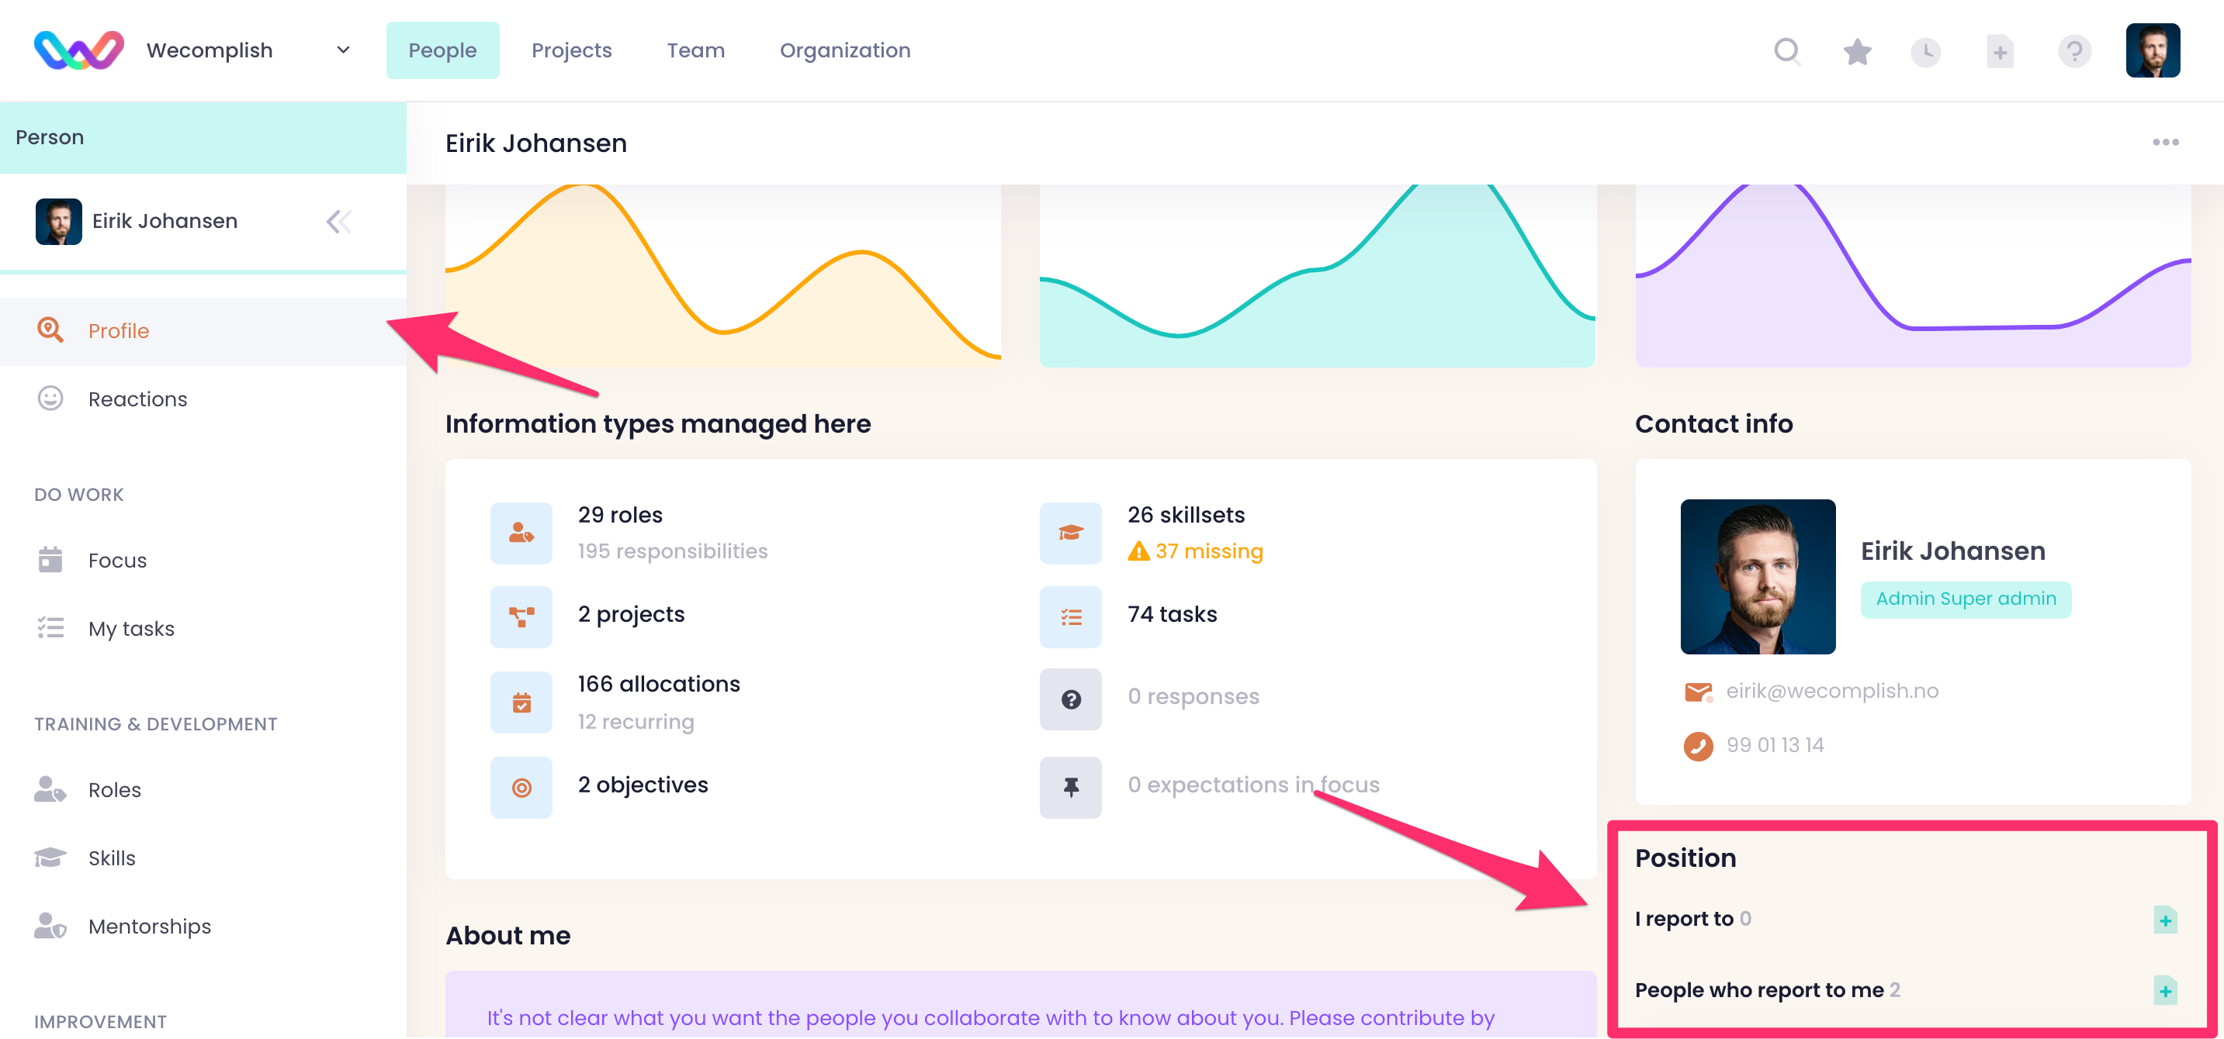The width and height of the screenshot is (2224, 1039).
Task: Click the roles icon next to 29 roles
Action: pyautogui.click(x=521, y=533)
